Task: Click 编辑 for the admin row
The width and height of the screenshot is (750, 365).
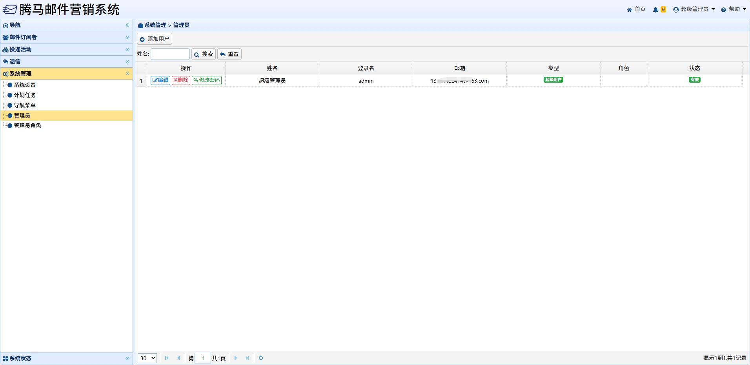Action: (160, 80)
